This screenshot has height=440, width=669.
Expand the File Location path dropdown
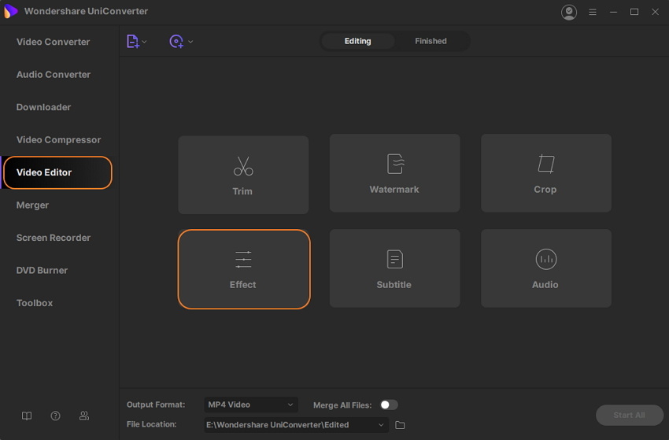pos(381,425)
